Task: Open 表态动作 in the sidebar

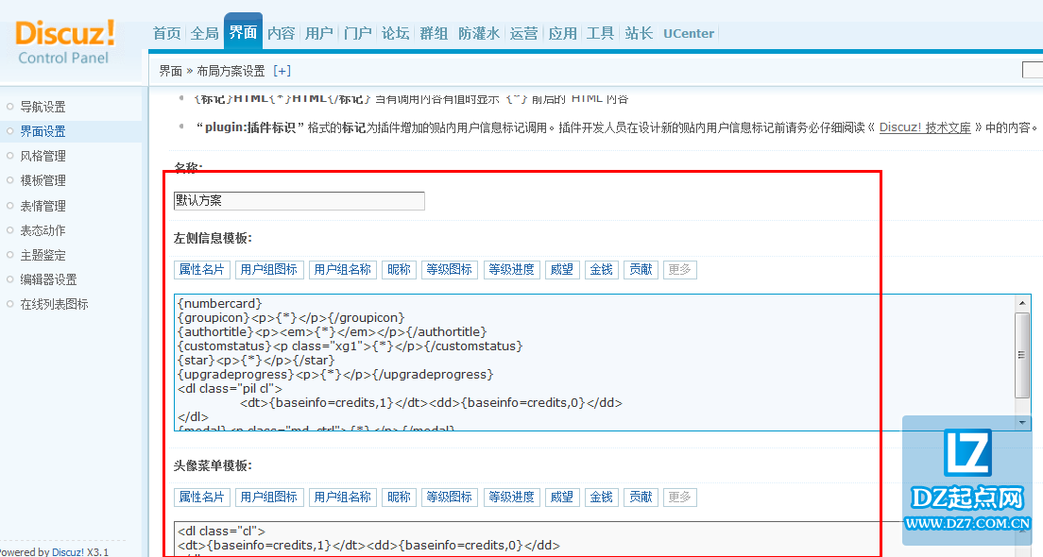Action: coord(43,230)
